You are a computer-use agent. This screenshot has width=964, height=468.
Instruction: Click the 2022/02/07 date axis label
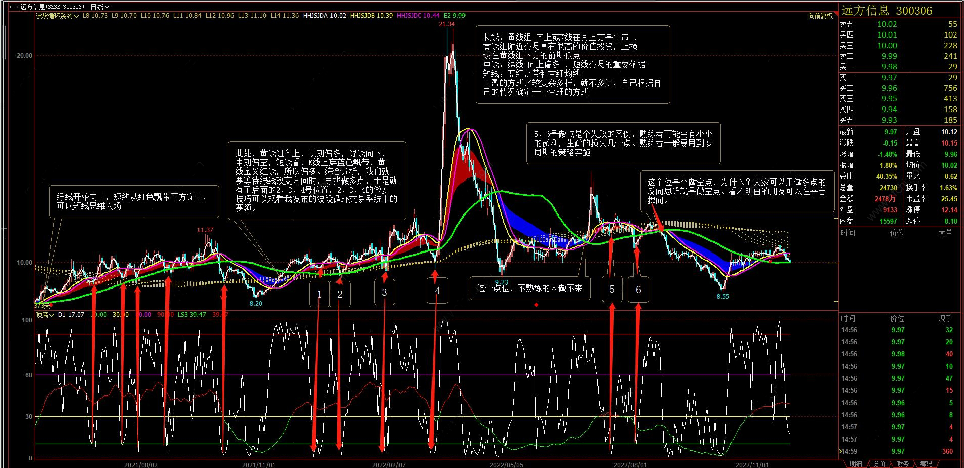389,464
